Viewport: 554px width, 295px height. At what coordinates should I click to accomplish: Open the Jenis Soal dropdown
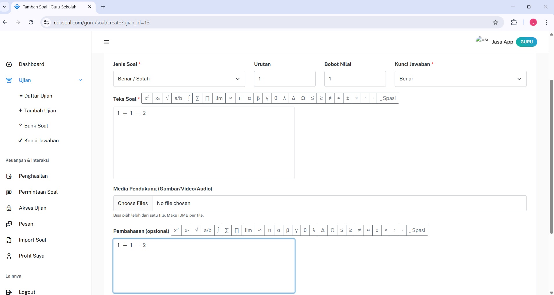coord(179,79)
